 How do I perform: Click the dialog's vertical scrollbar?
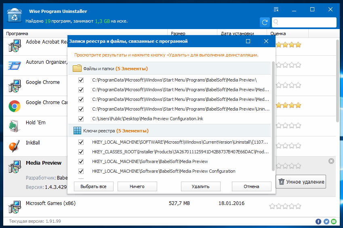[273, 116]
